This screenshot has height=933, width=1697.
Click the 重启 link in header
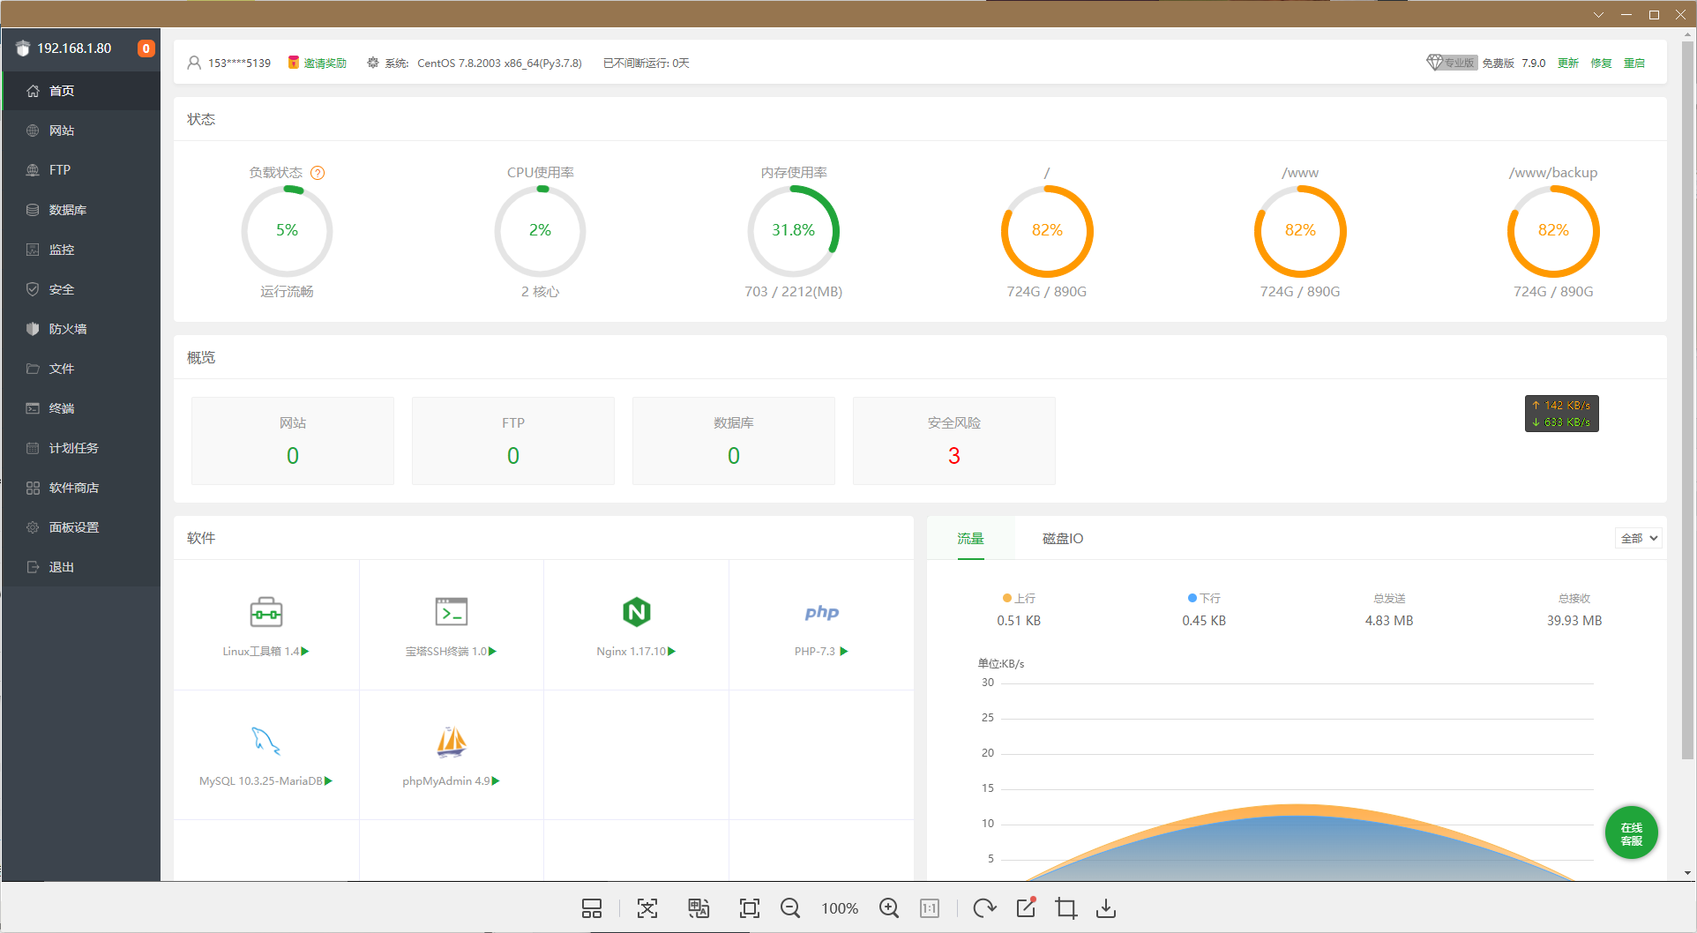point(1634,63)
